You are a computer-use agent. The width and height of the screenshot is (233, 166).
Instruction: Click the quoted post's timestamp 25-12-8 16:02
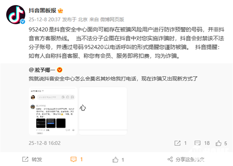coord(45,143)
